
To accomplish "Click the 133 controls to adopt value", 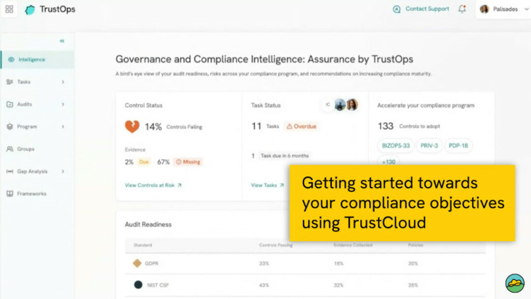I will coord(385,126).
